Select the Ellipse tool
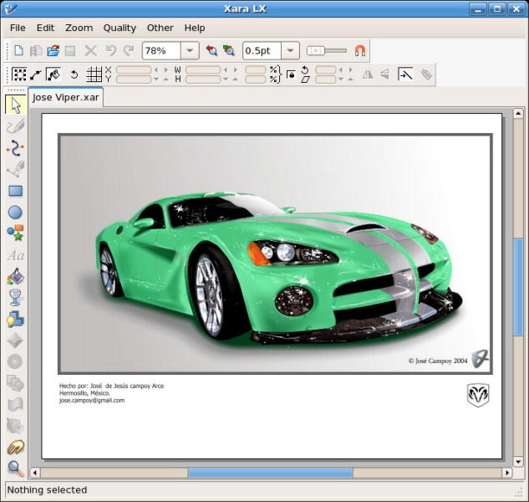Viewport: 529px width, 502px height. tap(15, 213)
